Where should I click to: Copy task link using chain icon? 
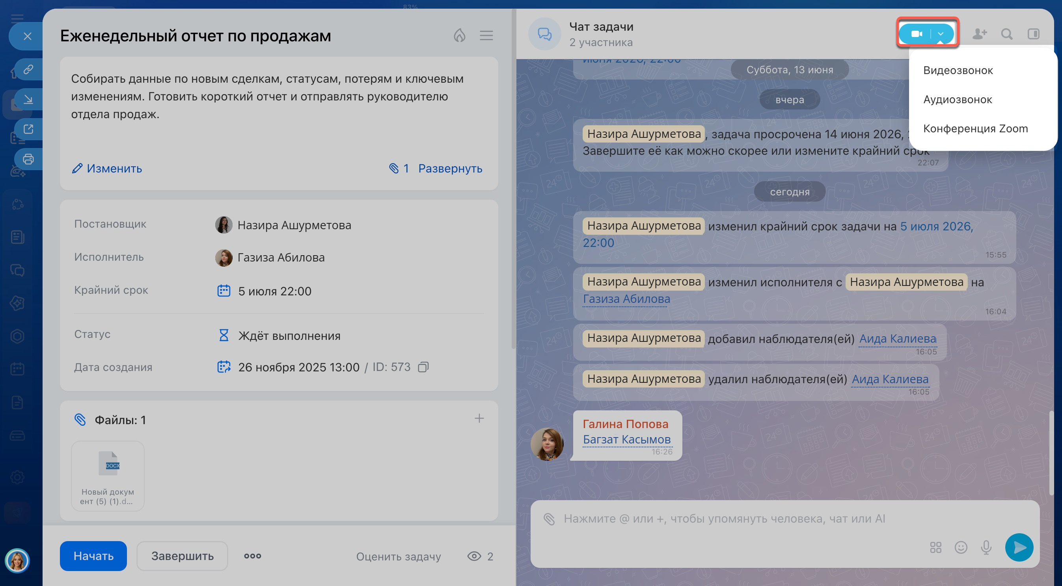(x=28, y=69)
